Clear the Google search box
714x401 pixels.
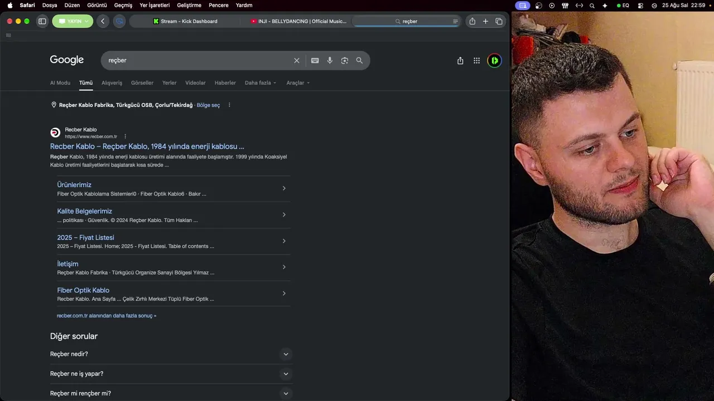[297, 60]
